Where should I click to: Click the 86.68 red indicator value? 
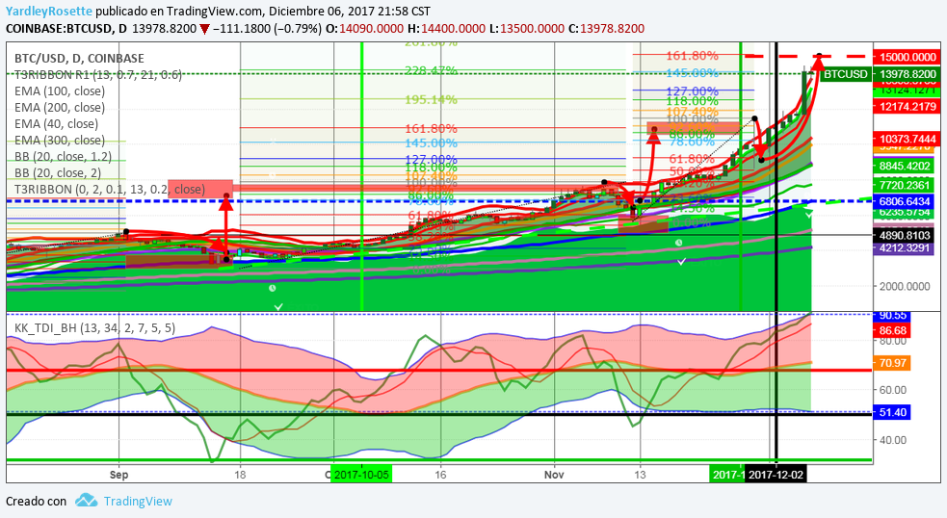pos(893,330)
